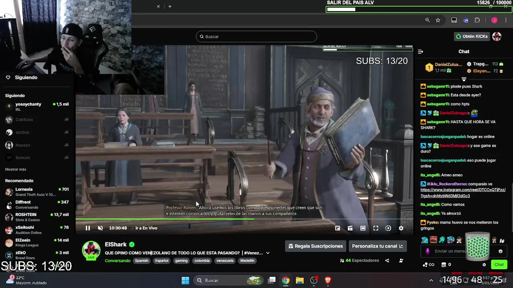
Task: Open chat settings gear icon
Action: (x=484, y=264)
